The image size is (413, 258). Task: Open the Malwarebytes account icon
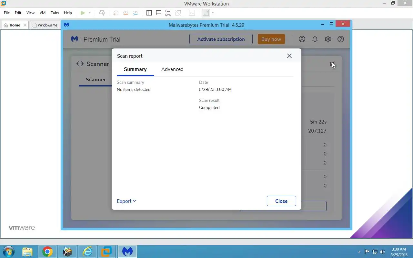(302, 39)
